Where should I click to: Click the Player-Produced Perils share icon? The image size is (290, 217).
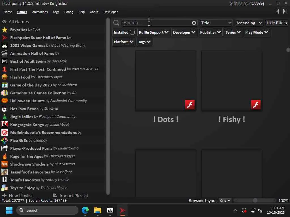(5, 148)
